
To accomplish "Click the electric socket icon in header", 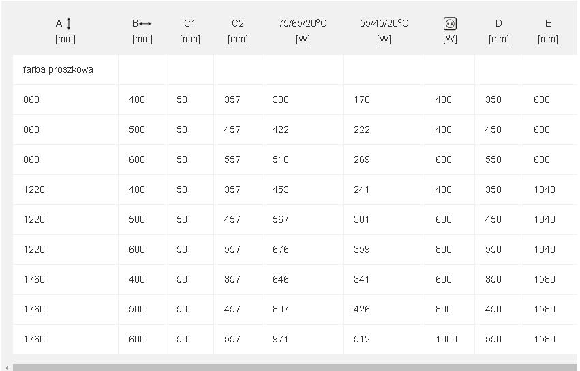I will pos(450,24).
